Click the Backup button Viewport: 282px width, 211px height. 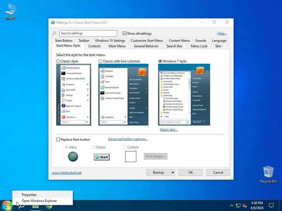[x=158, y=173]
